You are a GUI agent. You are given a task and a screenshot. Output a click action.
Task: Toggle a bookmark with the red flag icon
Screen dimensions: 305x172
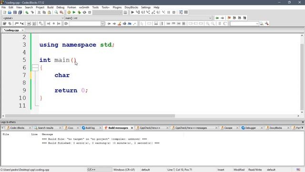tap(229, 18)
